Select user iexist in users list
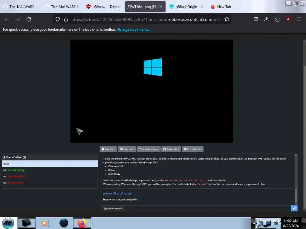Image resolution: width=306 pixels, height=229 pixels. coord(50,164)
